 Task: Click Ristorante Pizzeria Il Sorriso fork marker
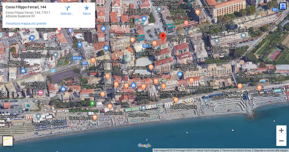point(154,44)
